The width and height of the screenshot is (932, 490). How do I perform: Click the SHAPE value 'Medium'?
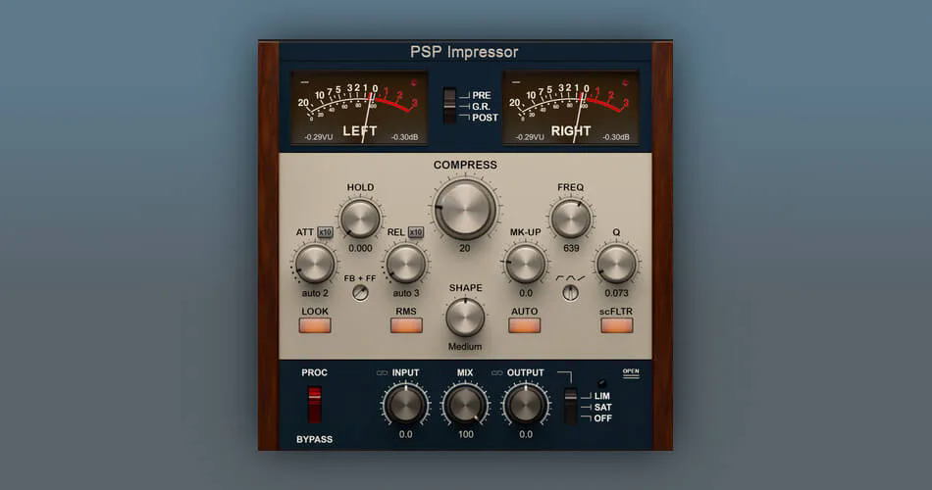465,346
